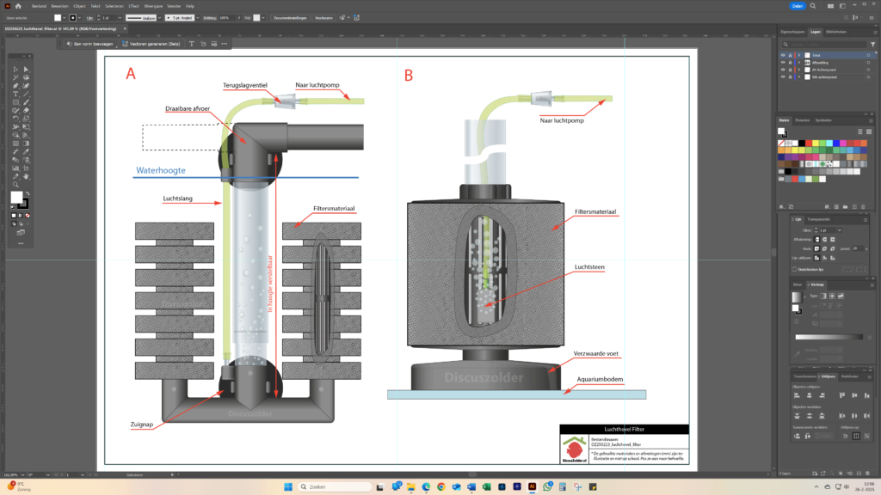Open the Object menu

[x=79, y=6]
